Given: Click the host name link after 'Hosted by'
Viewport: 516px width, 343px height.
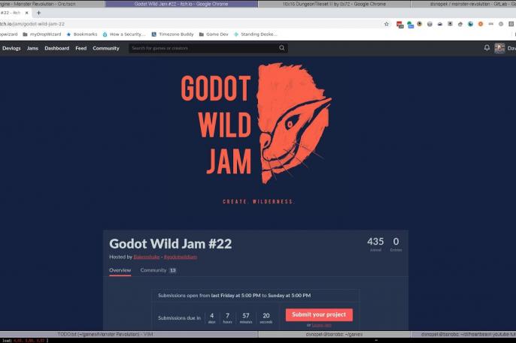Looking at the screenshot, I should (147, 257).
